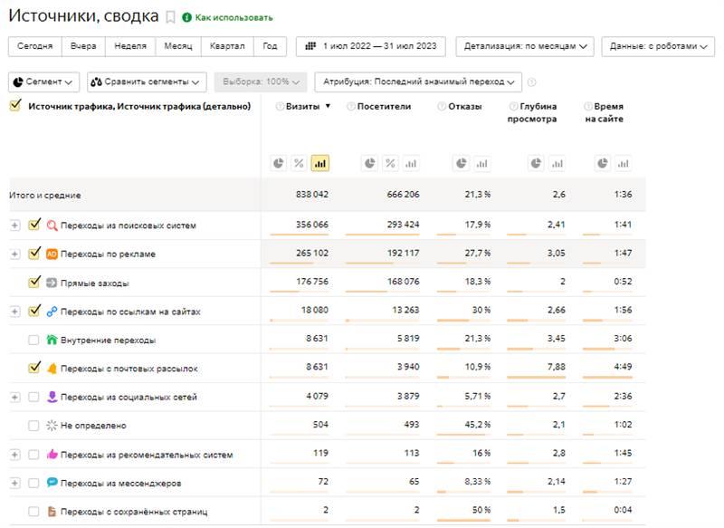Click the bookmark icon next to the report title

point(170,17)
